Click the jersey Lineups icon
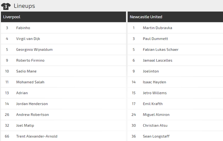Image resolution: width=223 pixels, height=141 pixels. (x=6, y=6)
